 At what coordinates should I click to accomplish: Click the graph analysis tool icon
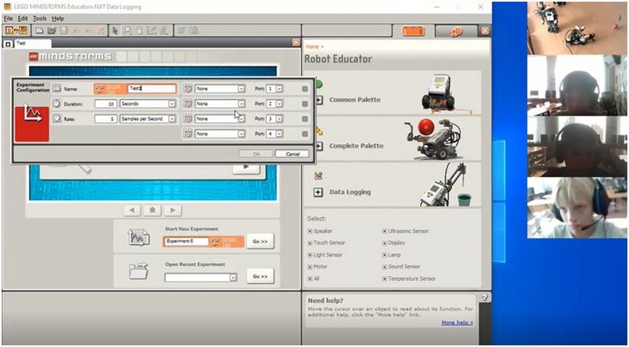point(152,31)
